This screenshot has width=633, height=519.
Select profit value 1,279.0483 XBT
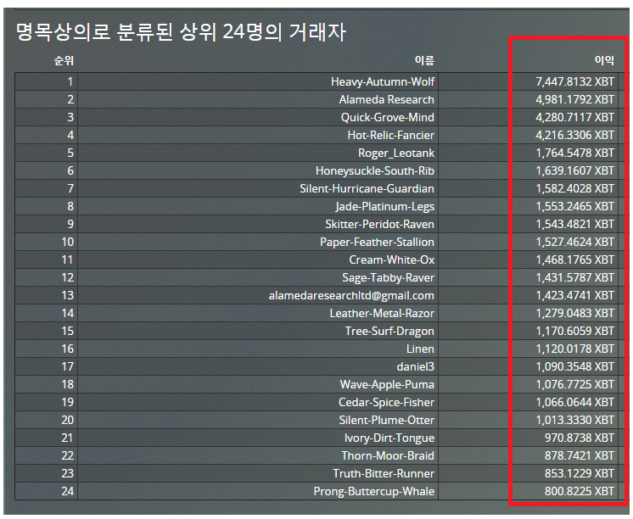coord(574,313)
